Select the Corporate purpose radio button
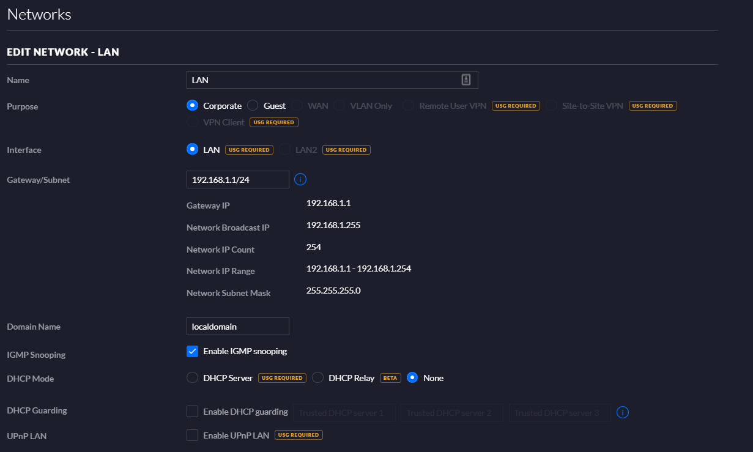The width and height of the screenshot is (753, 452). (192, 106)
